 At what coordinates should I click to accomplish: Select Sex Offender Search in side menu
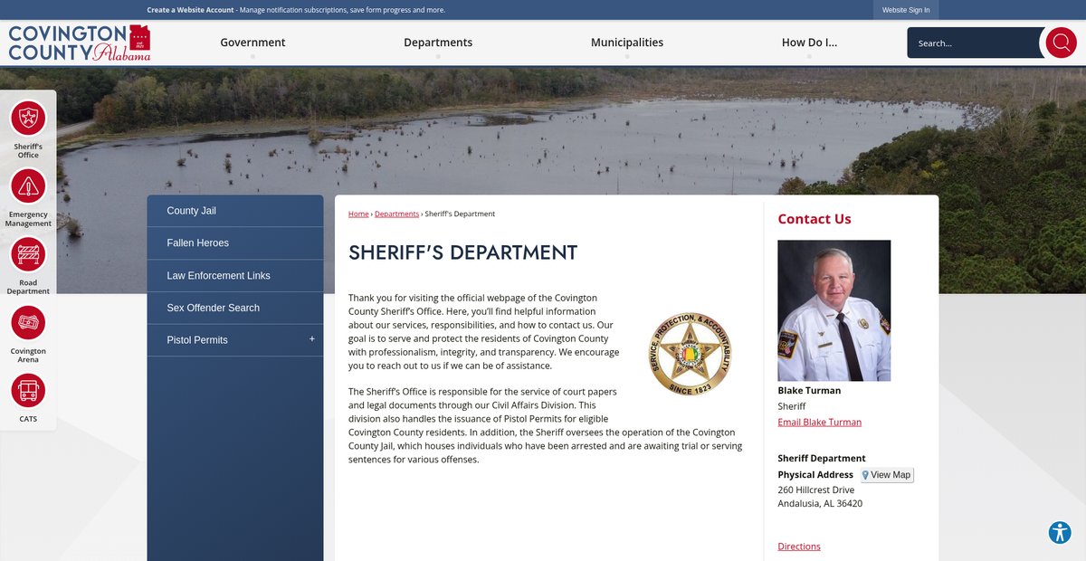[235, 309]
